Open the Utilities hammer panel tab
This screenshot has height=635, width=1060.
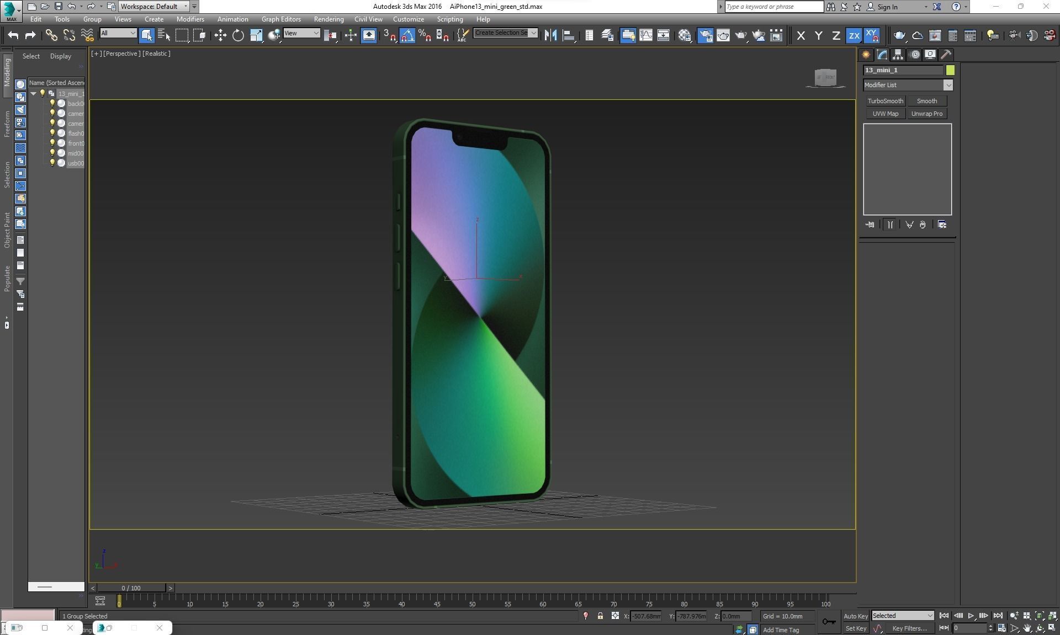946,55
